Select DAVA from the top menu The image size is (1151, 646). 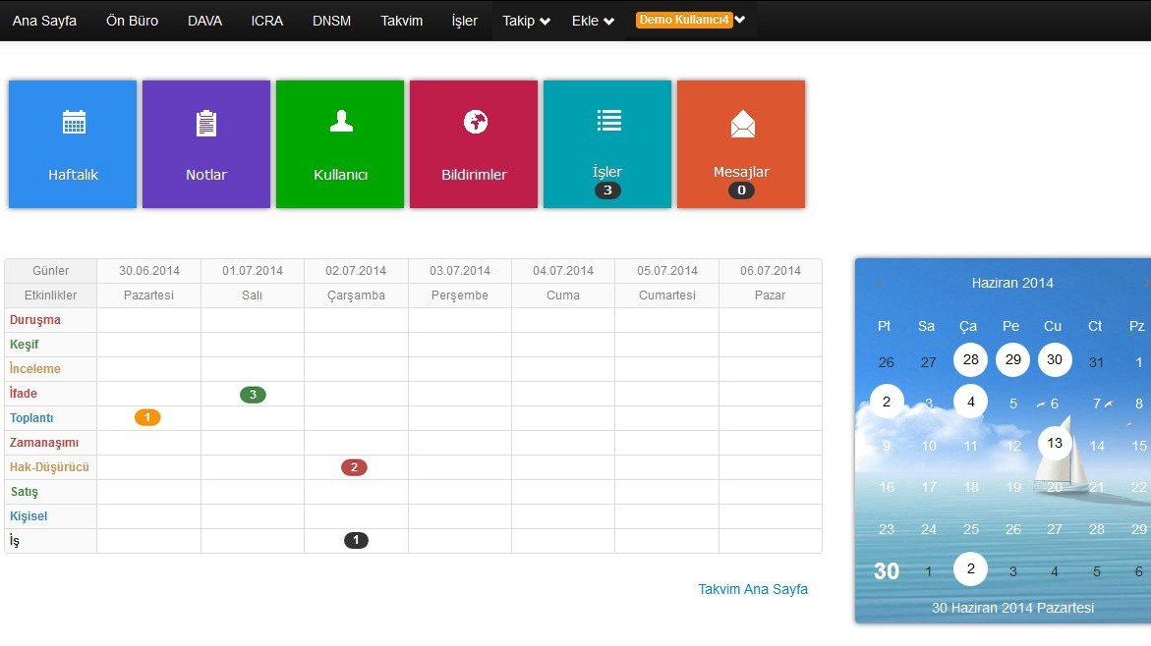coord(204,21)
